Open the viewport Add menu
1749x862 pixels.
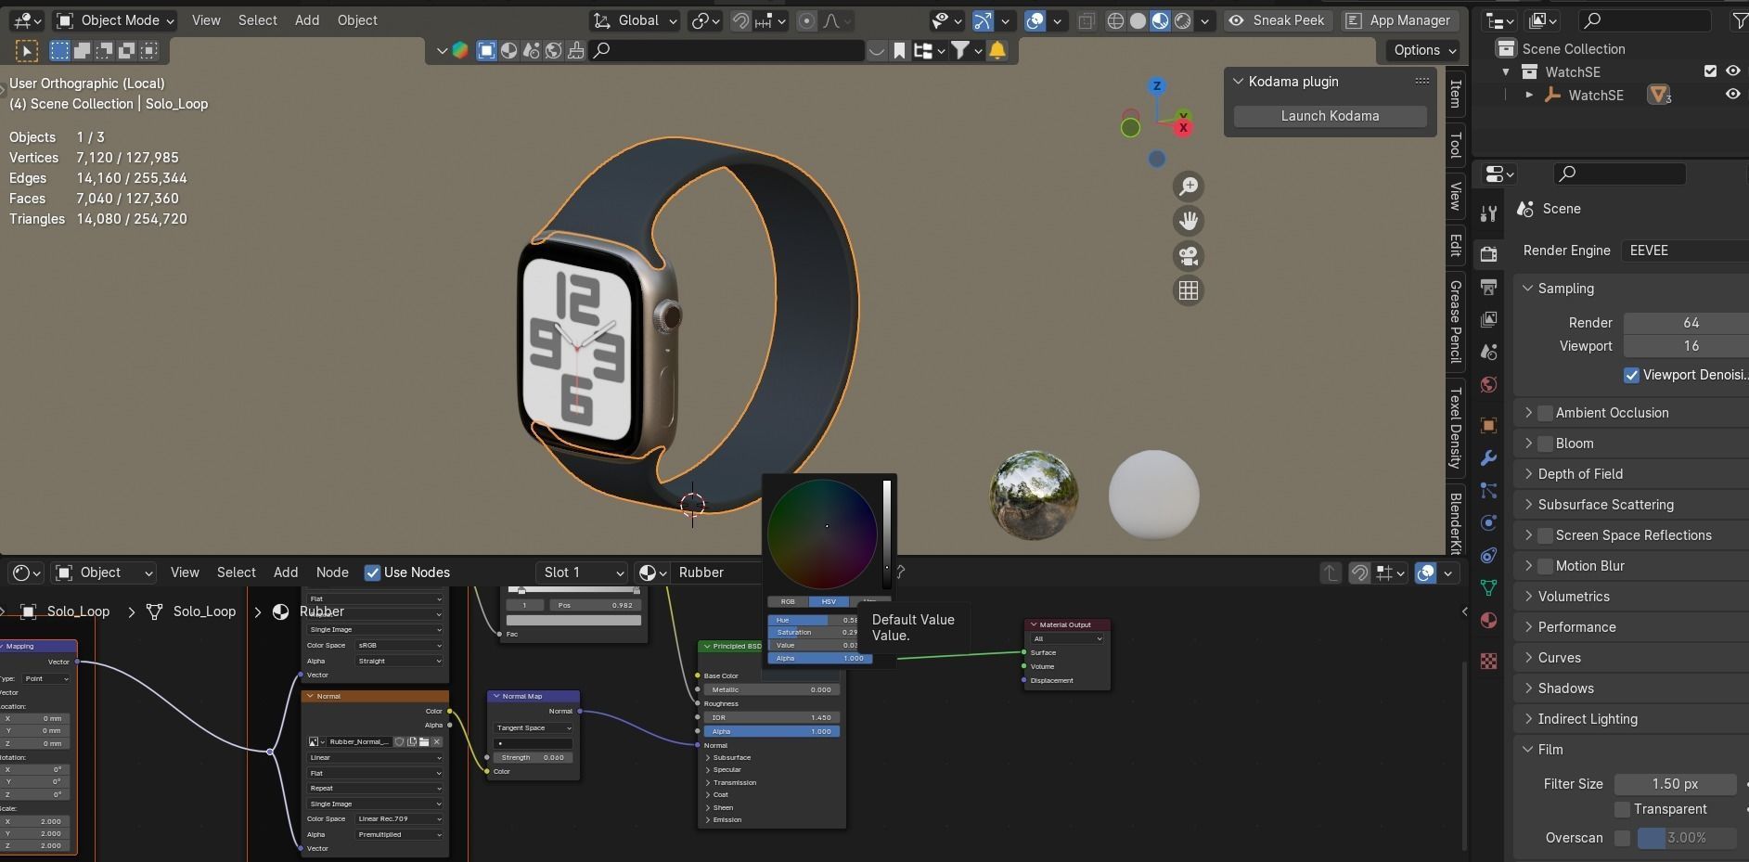click(307, 20)
